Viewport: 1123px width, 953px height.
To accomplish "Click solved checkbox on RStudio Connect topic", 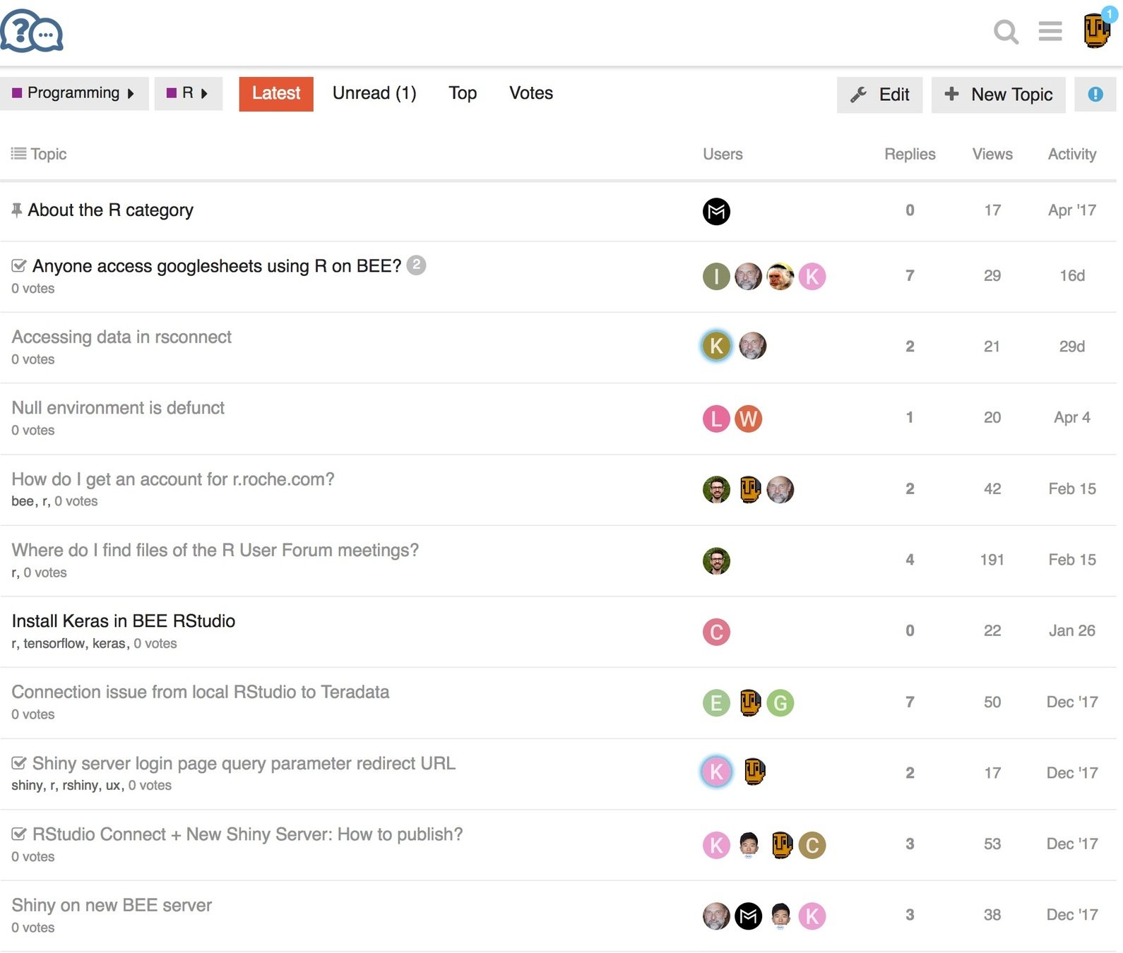I will [19, 834].
